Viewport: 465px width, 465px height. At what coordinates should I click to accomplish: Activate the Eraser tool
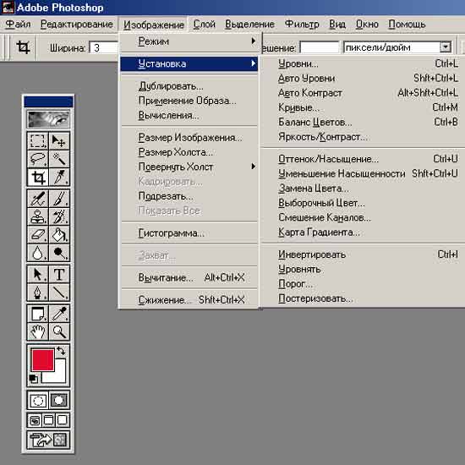pyautogui.click(x=37, y=235)
